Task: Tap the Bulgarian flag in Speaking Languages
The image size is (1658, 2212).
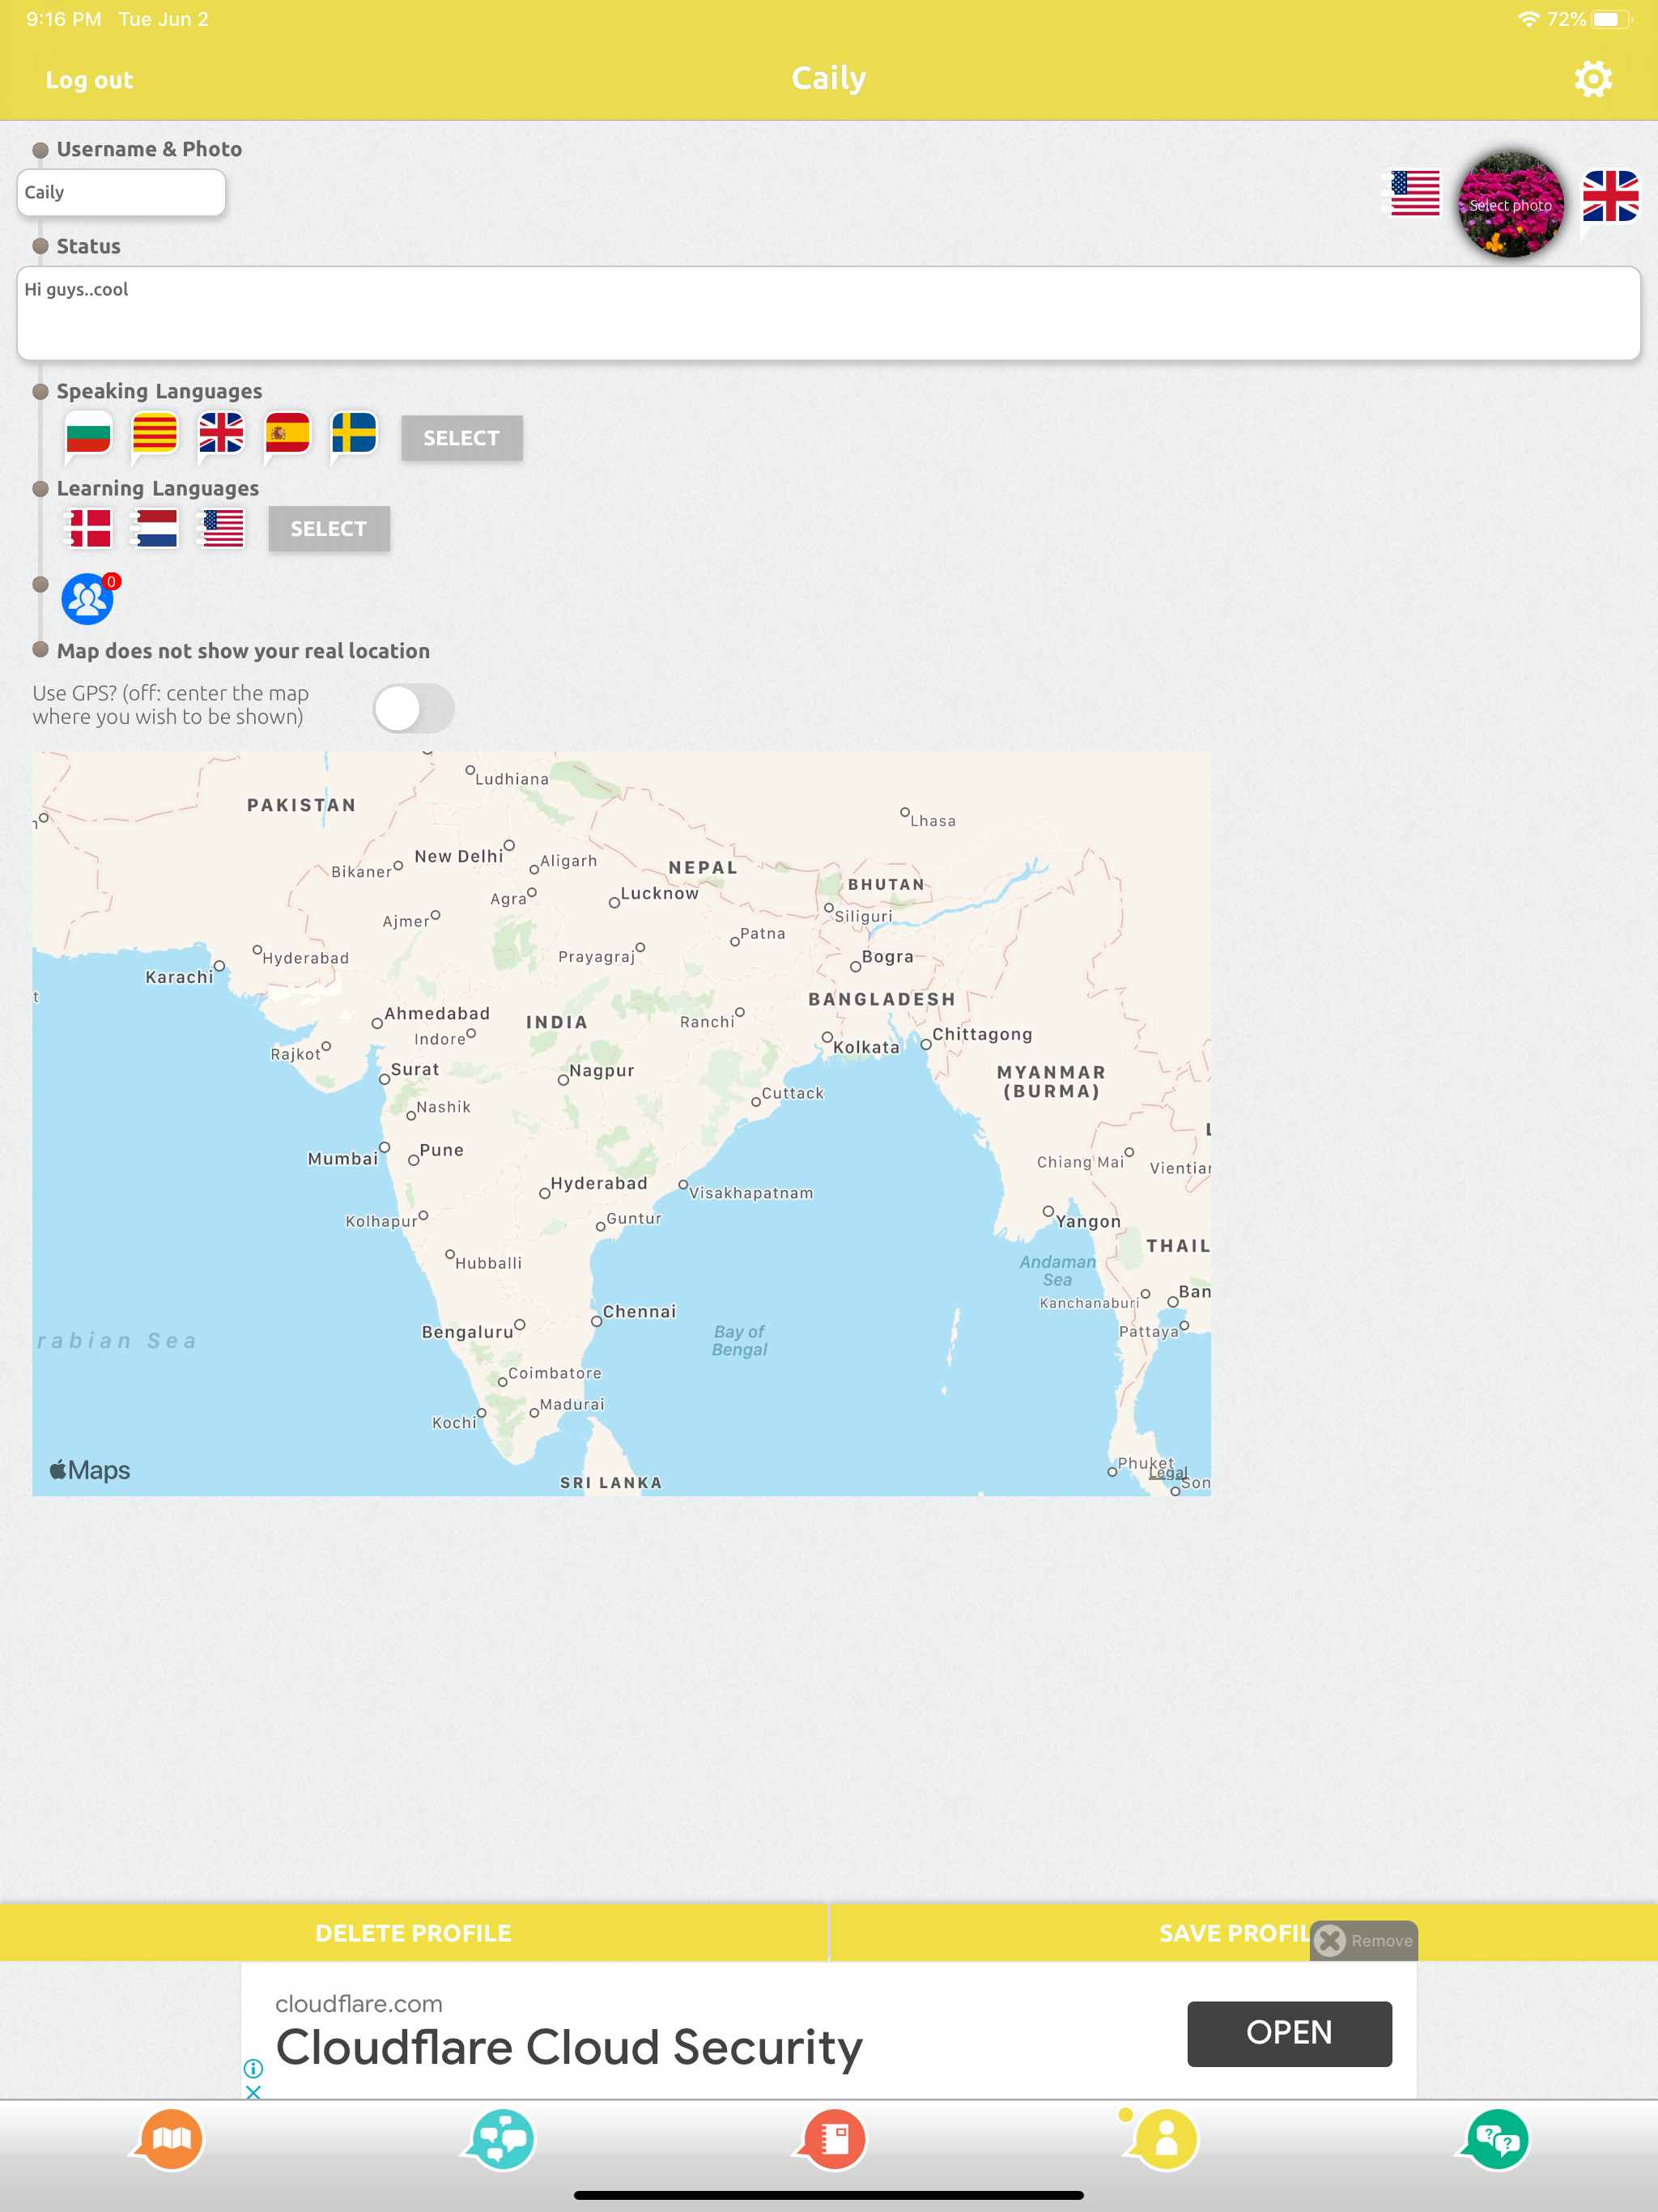Action: [x=88, y=436]
